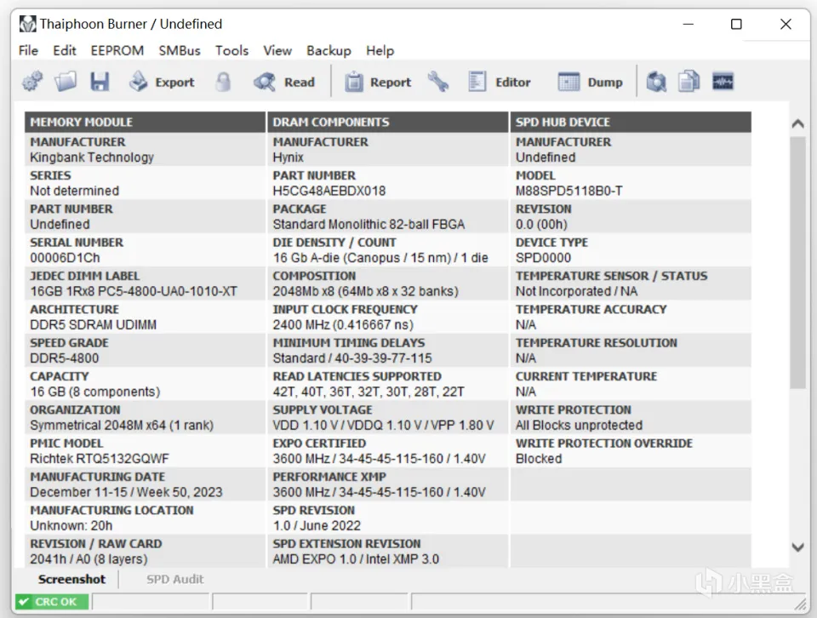This screenshot has height=618, width=817.
Task: Click the Export toolbar button
Action: 162,82
